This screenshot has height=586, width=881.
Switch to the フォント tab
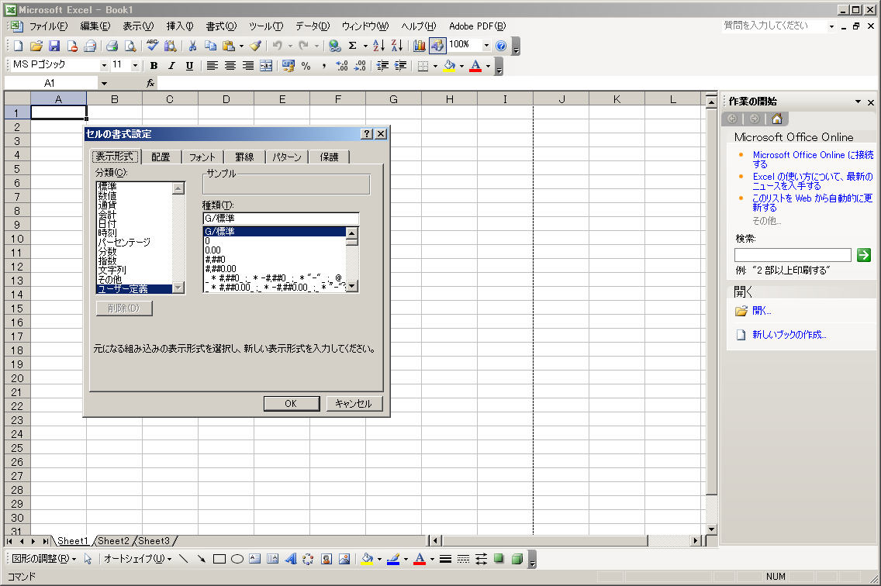tap(202, 157)
